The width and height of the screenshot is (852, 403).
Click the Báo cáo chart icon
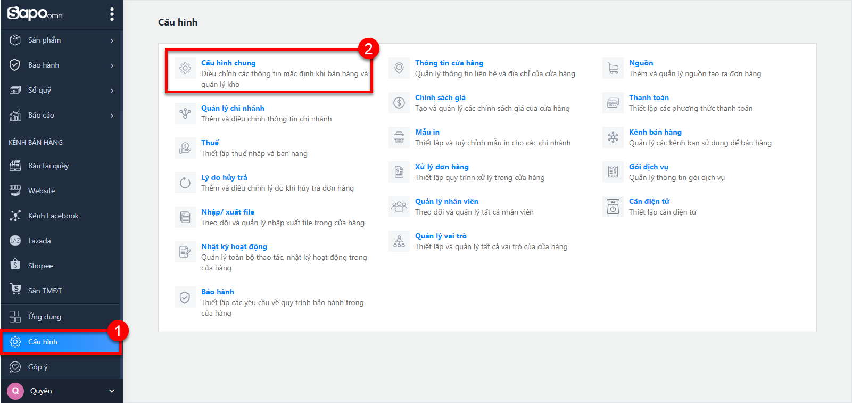click(x=15, y=115)
